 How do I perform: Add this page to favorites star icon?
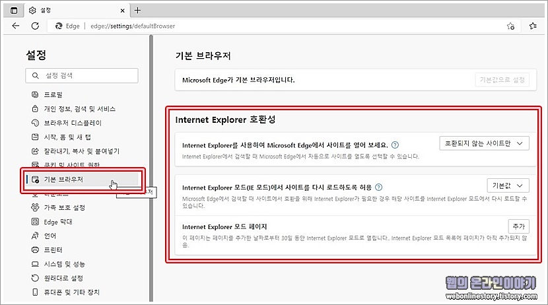(x=510, y=26)
